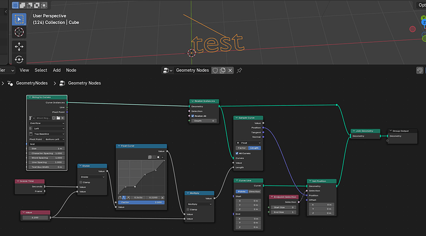Set Curve Line mode to Points
The image size is (426, 236).
[x=242, y=192]
